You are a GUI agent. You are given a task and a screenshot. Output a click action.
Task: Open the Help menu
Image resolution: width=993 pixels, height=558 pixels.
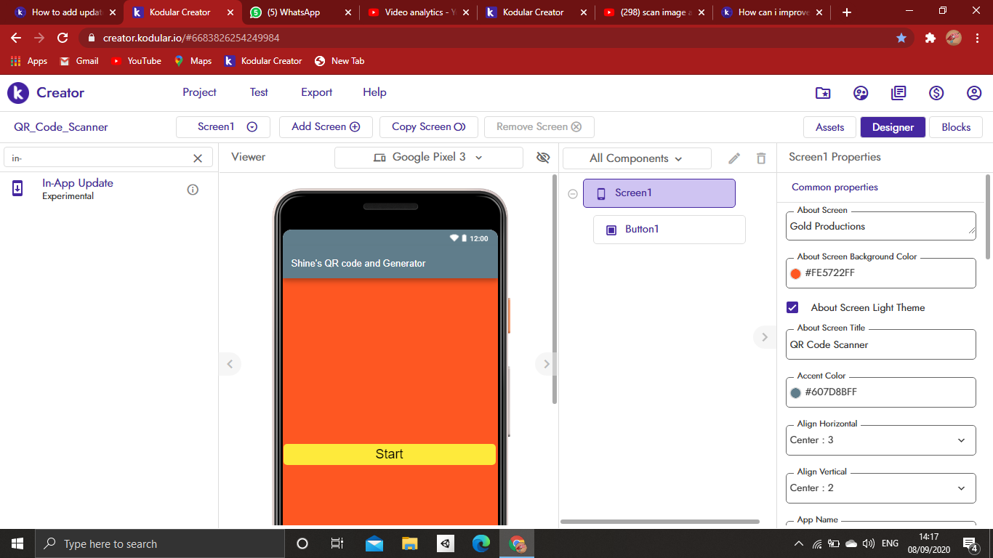click(374, 92)
